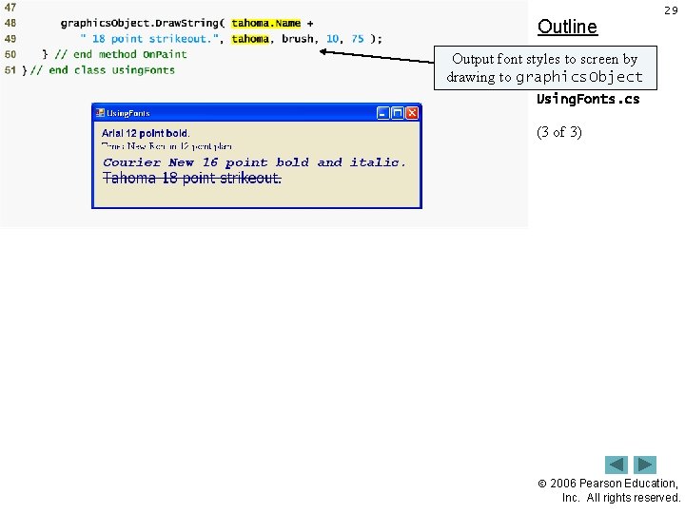
Task: Click line number 48
Action: [x=10, y=23]
